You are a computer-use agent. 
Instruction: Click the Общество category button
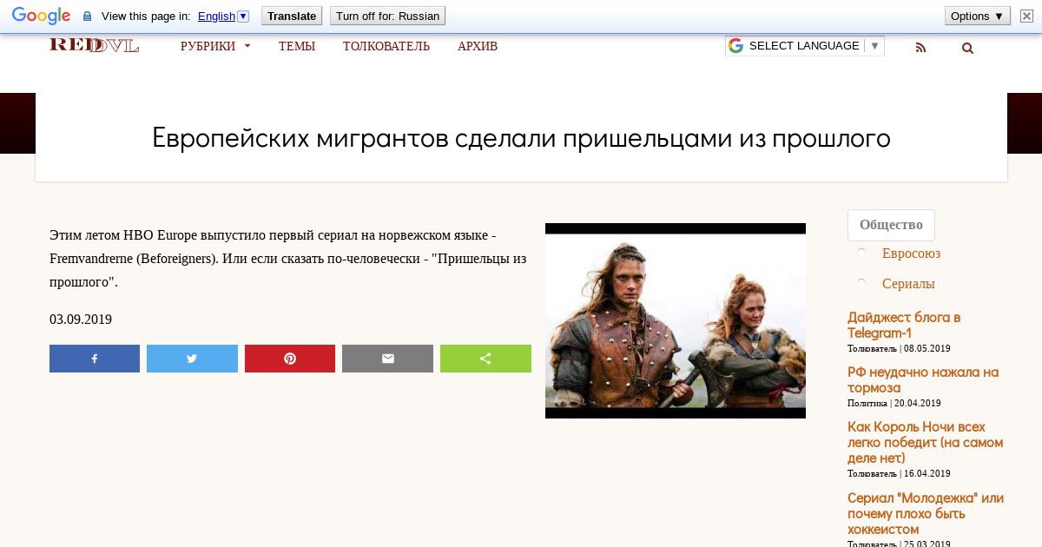coord(891,225)
